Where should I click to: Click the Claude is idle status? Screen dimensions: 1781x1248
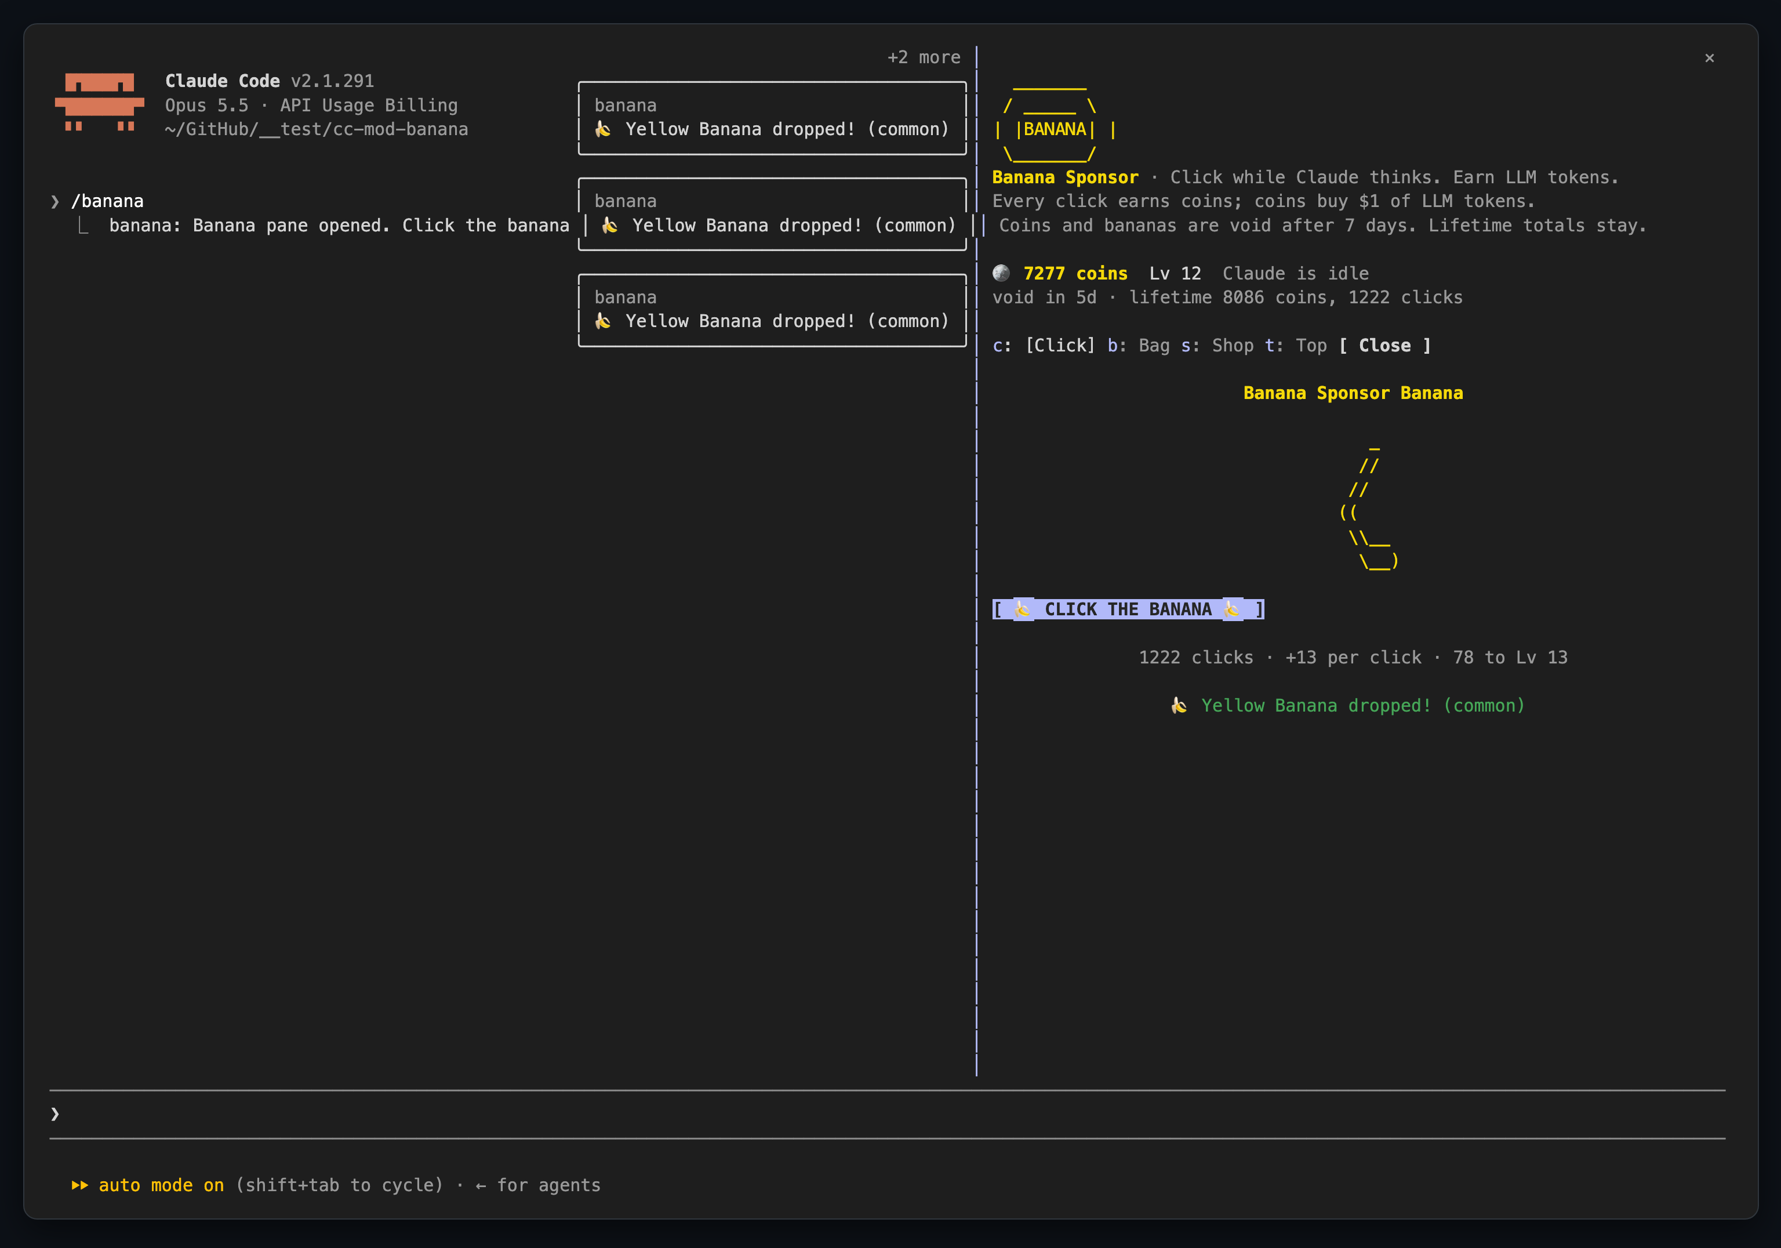point(1295,273)
